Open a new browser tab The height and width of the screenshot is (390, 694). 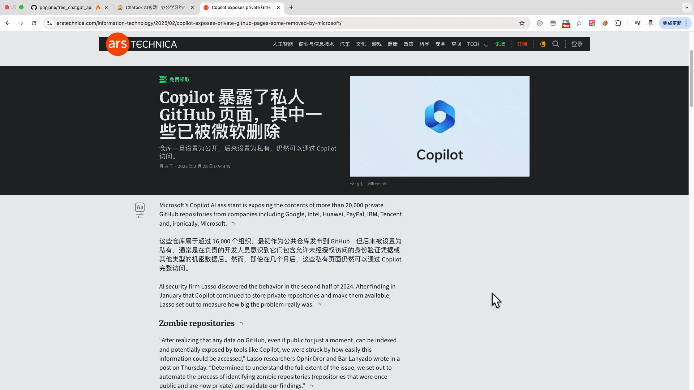tap(291, 7)
